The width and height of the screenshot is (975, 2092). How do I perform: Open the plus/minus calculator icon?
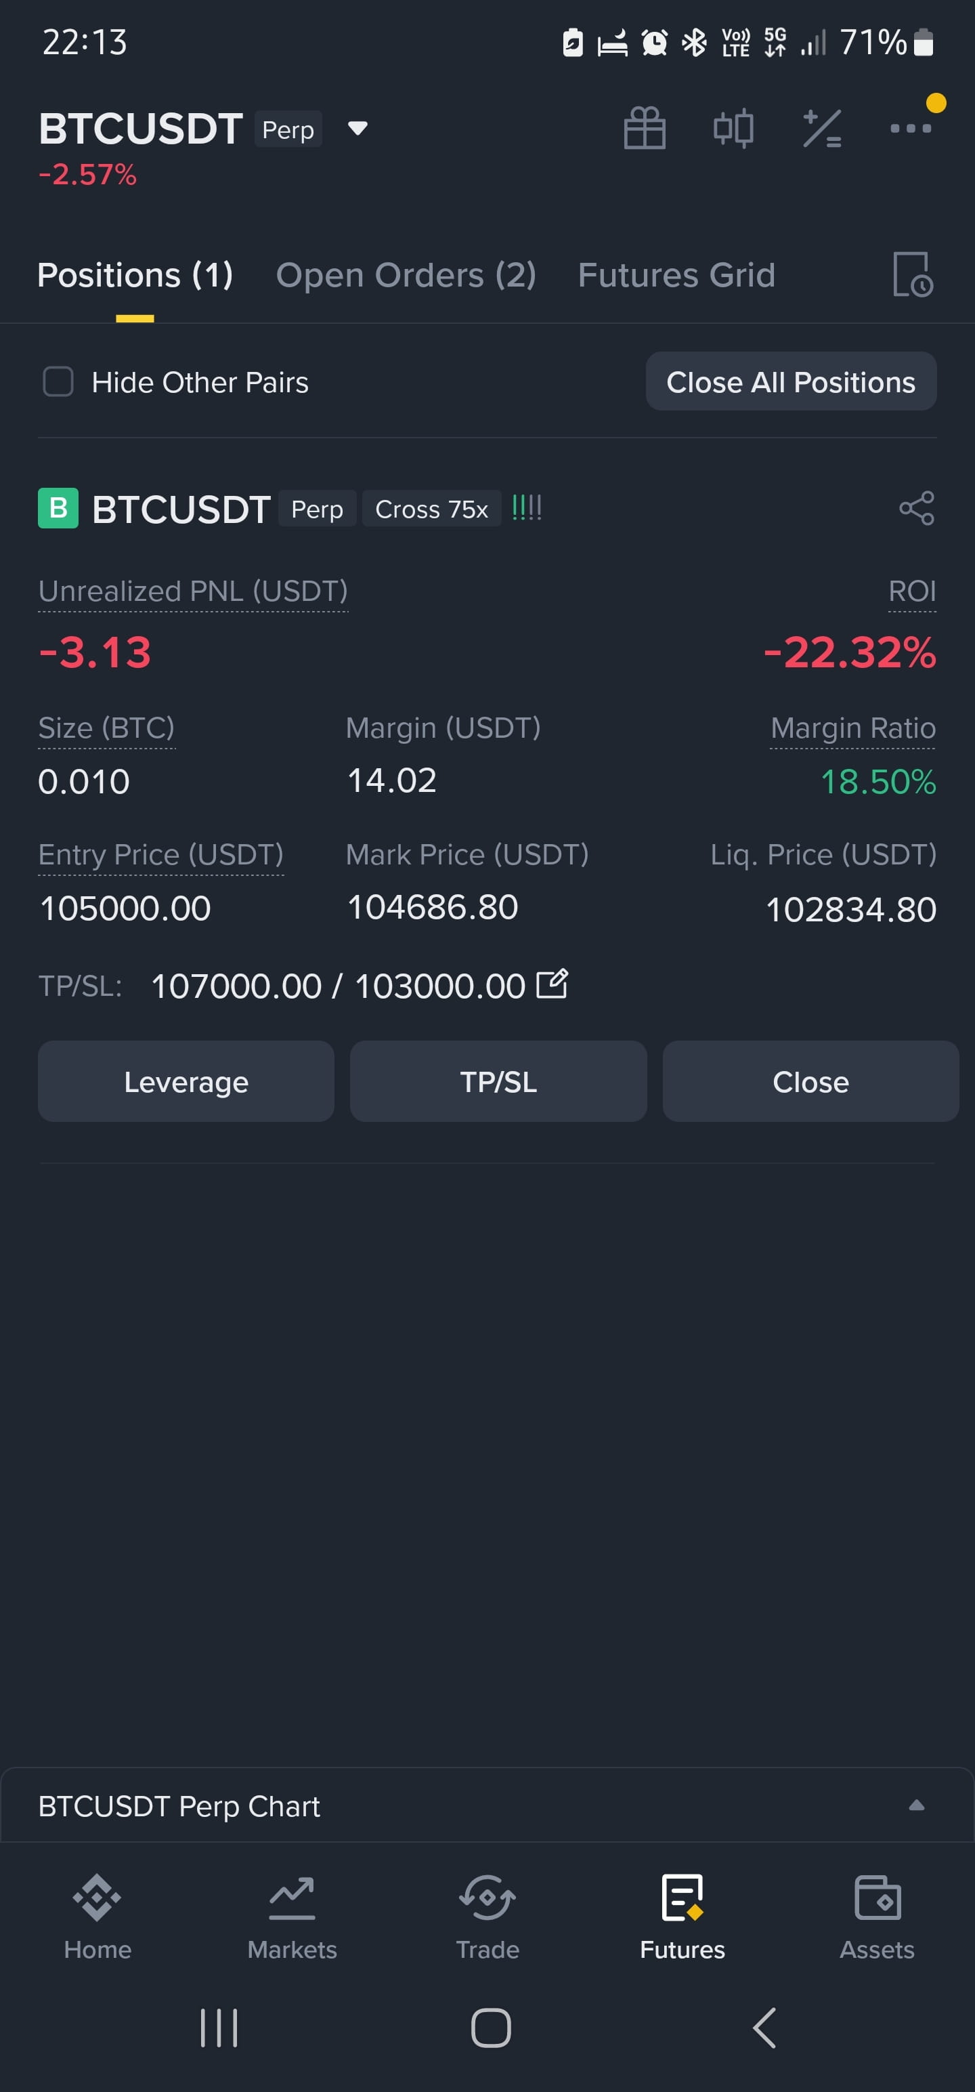(821, 128)
